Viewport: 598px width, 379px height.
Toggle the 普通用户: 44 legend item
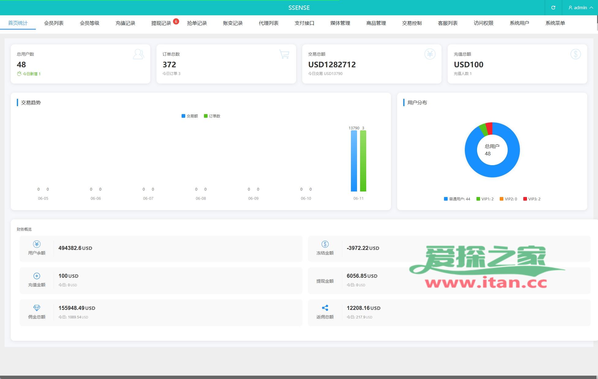click(457, 199)
